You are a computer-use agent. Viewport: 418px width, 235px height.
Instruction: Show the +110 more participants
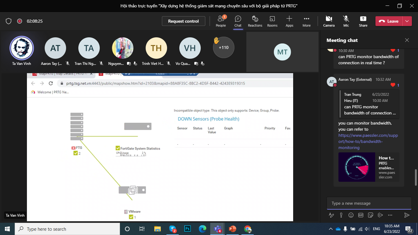(x=224, y=47)
